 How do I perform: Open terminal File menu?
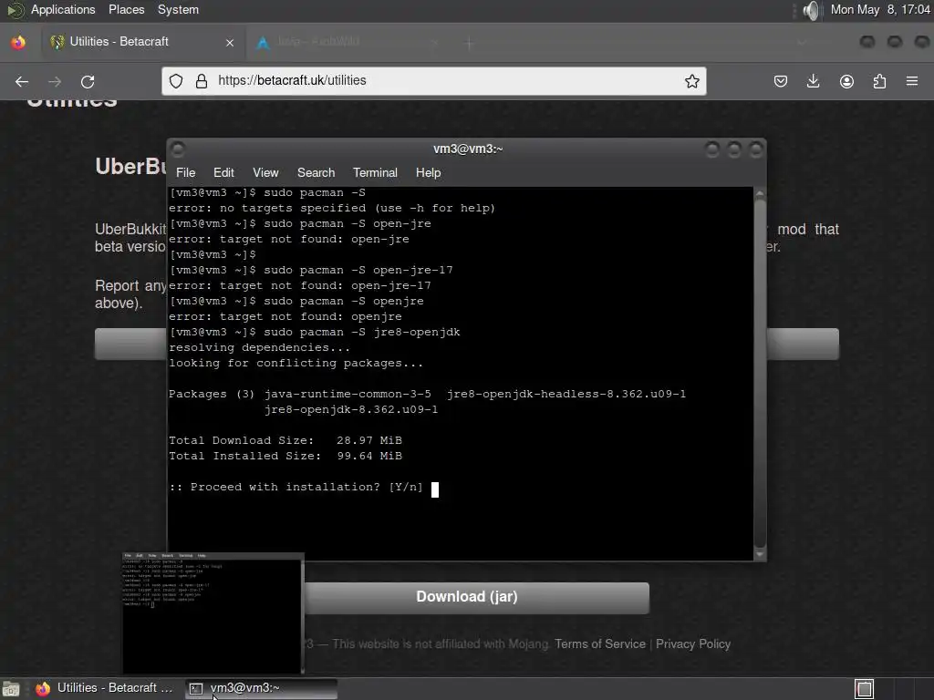click(x=185, y=172)
